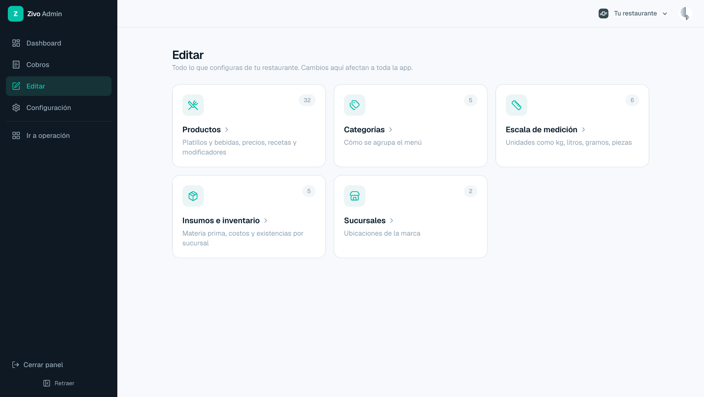The image size is (704, 397).
Task: Select the Editar sidebar item
Action: click(x=59, y=86)
